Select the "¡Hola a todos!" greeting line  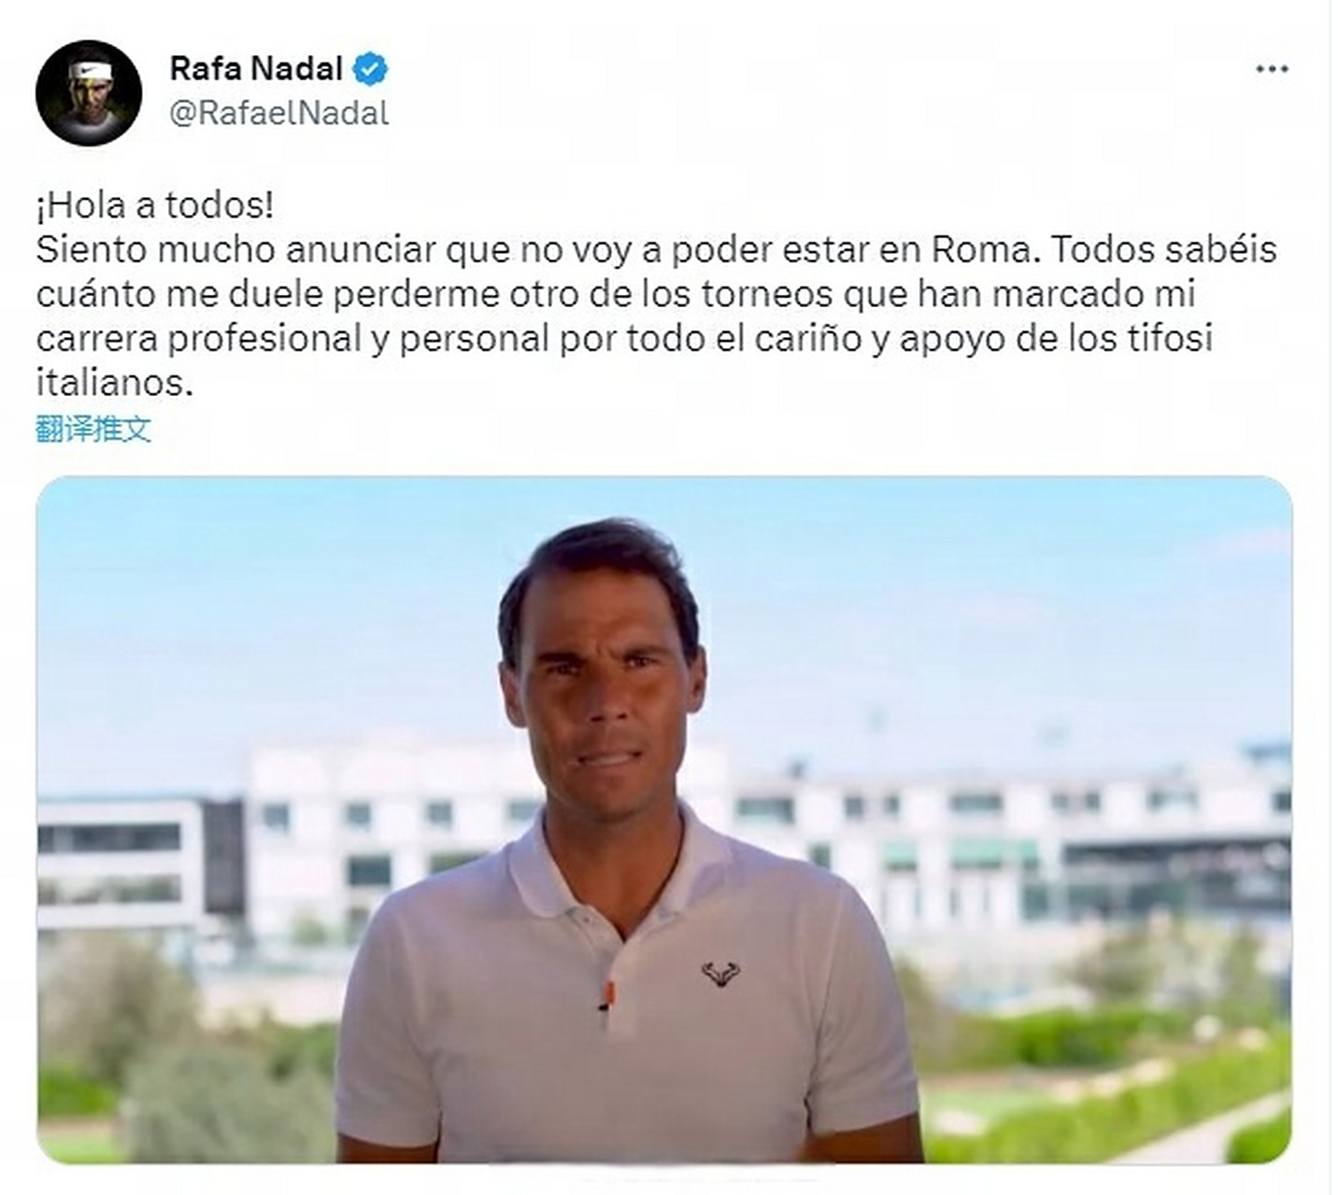[x=155, y=205]
